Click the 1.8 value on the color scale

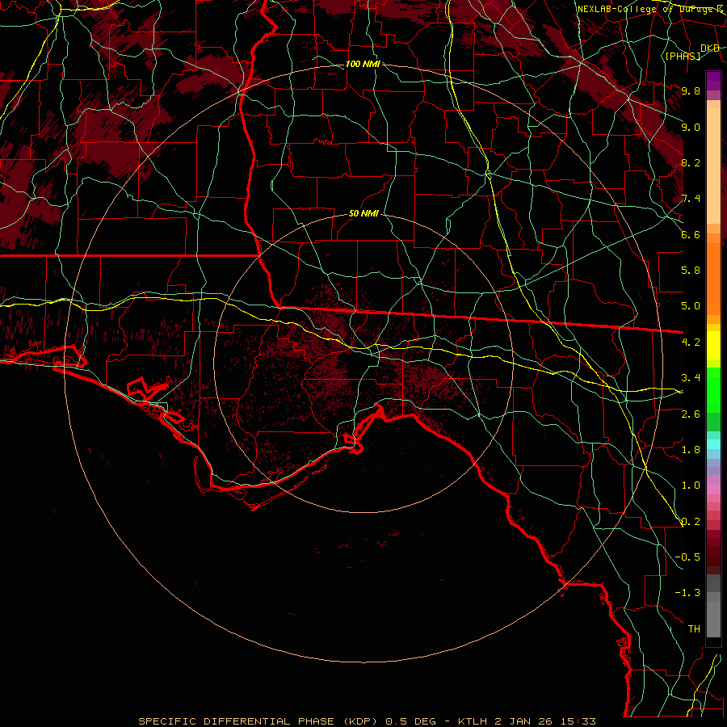point(691,450)
